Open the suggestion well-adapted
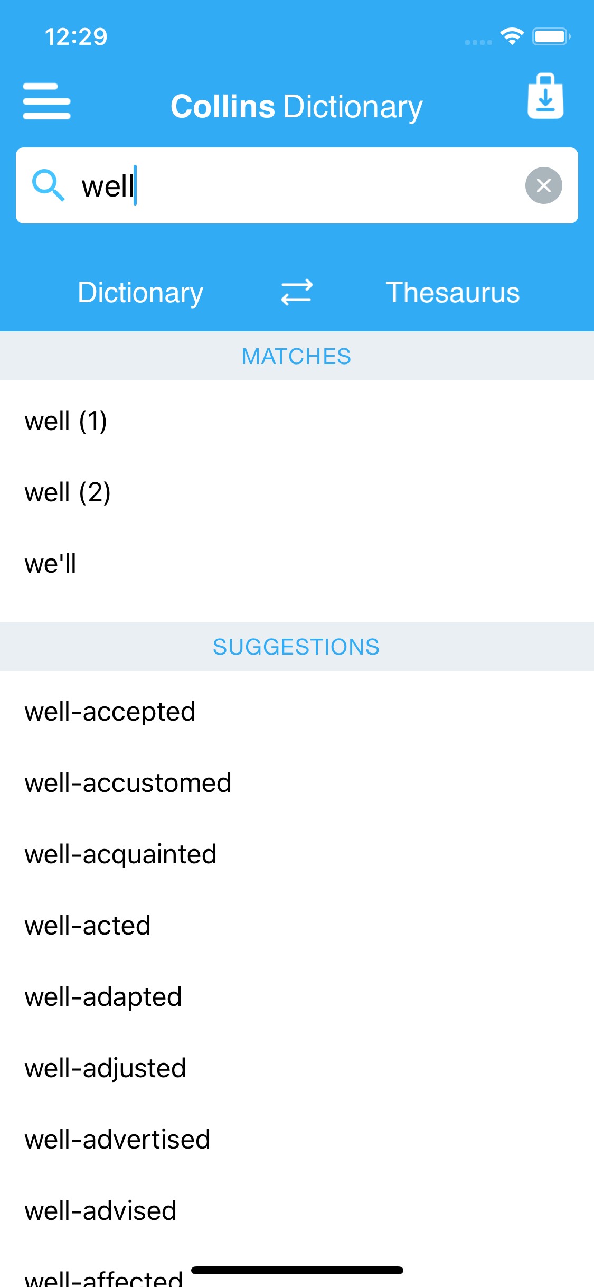594x1287 pixels. 103,997
